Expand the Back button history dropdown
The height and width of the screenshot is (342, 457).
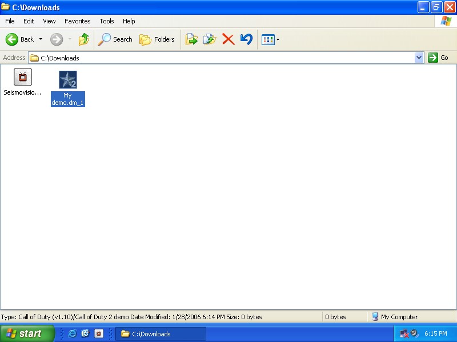(x=41, y=39)
